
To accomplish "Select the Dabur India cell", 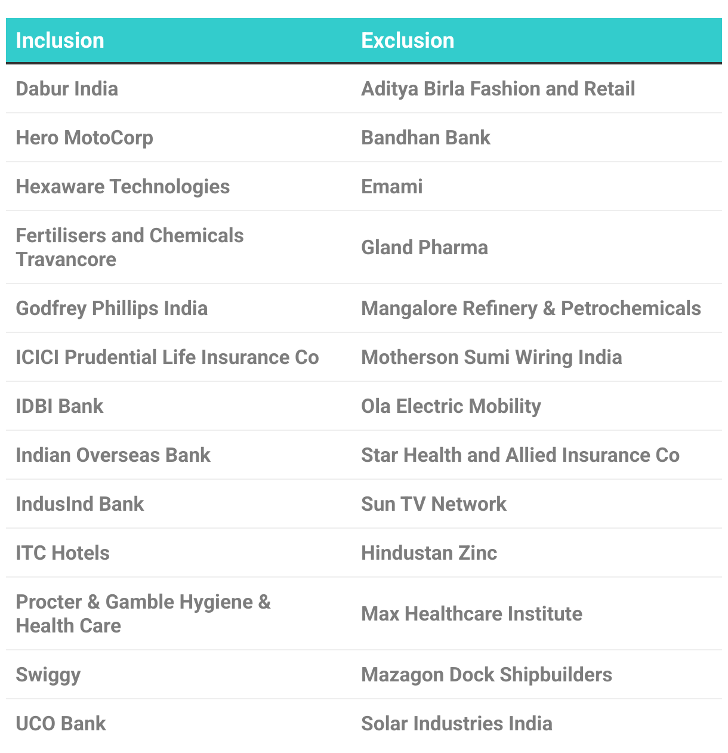I will (x=67, y=89).
